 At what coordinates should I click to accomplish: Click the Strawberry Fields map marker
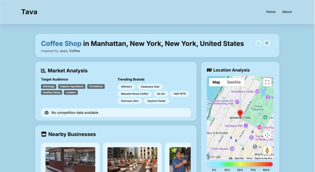tap(257, 91)
